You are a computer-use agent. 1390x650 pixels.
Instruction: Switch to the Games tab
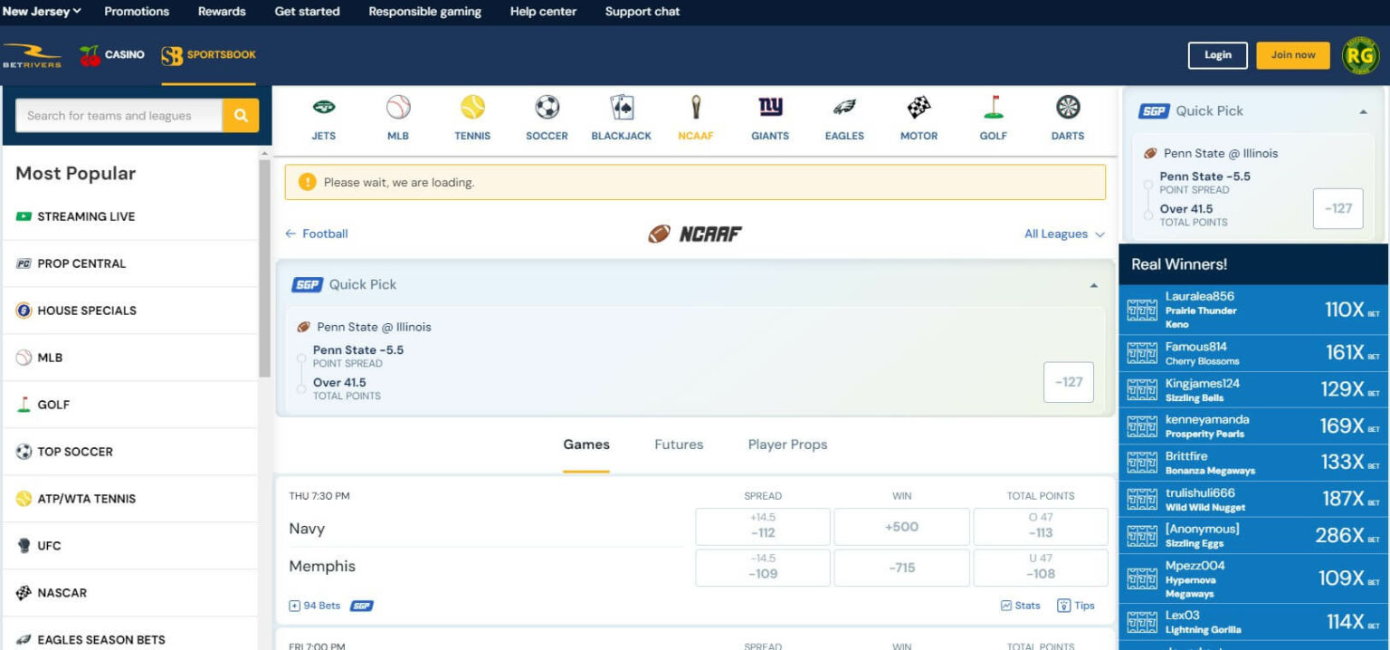[586, 444]
